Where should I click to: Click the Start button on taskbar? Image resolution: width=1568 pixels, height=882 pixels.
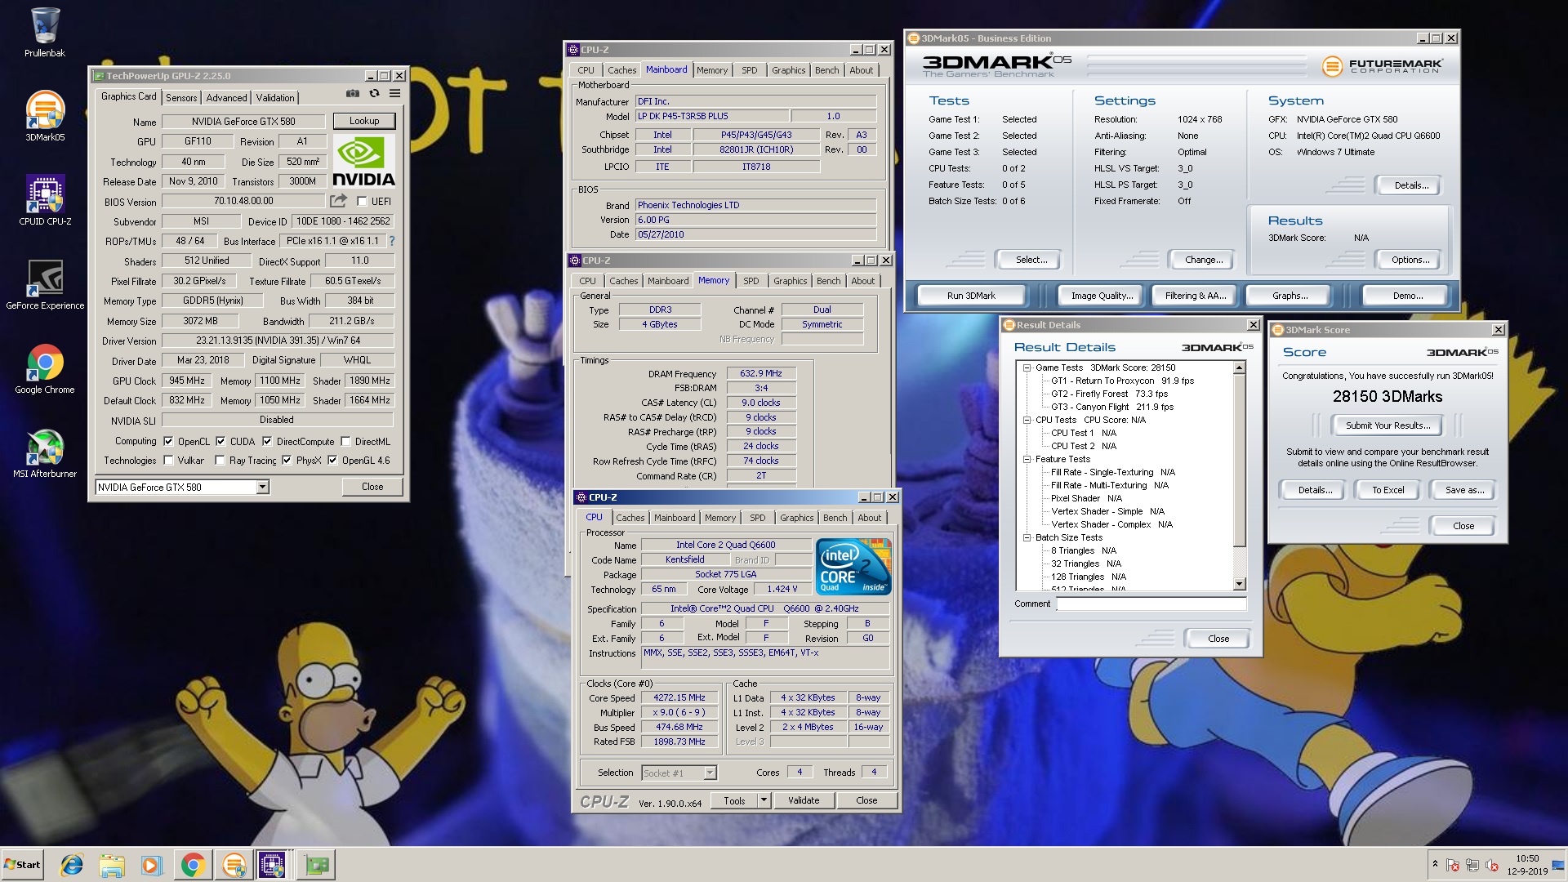point(22,865)
